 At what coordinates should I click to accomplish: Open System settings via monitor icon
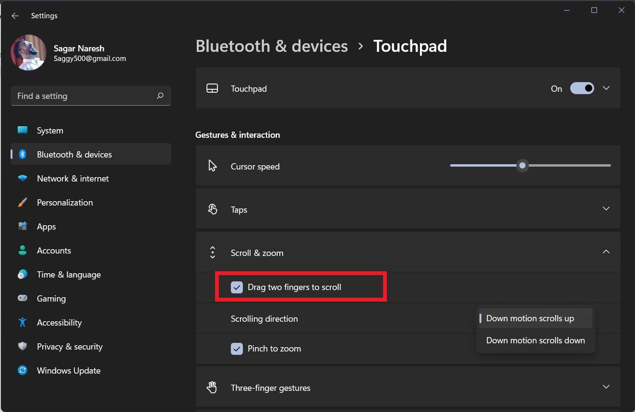tap(23, 131)
